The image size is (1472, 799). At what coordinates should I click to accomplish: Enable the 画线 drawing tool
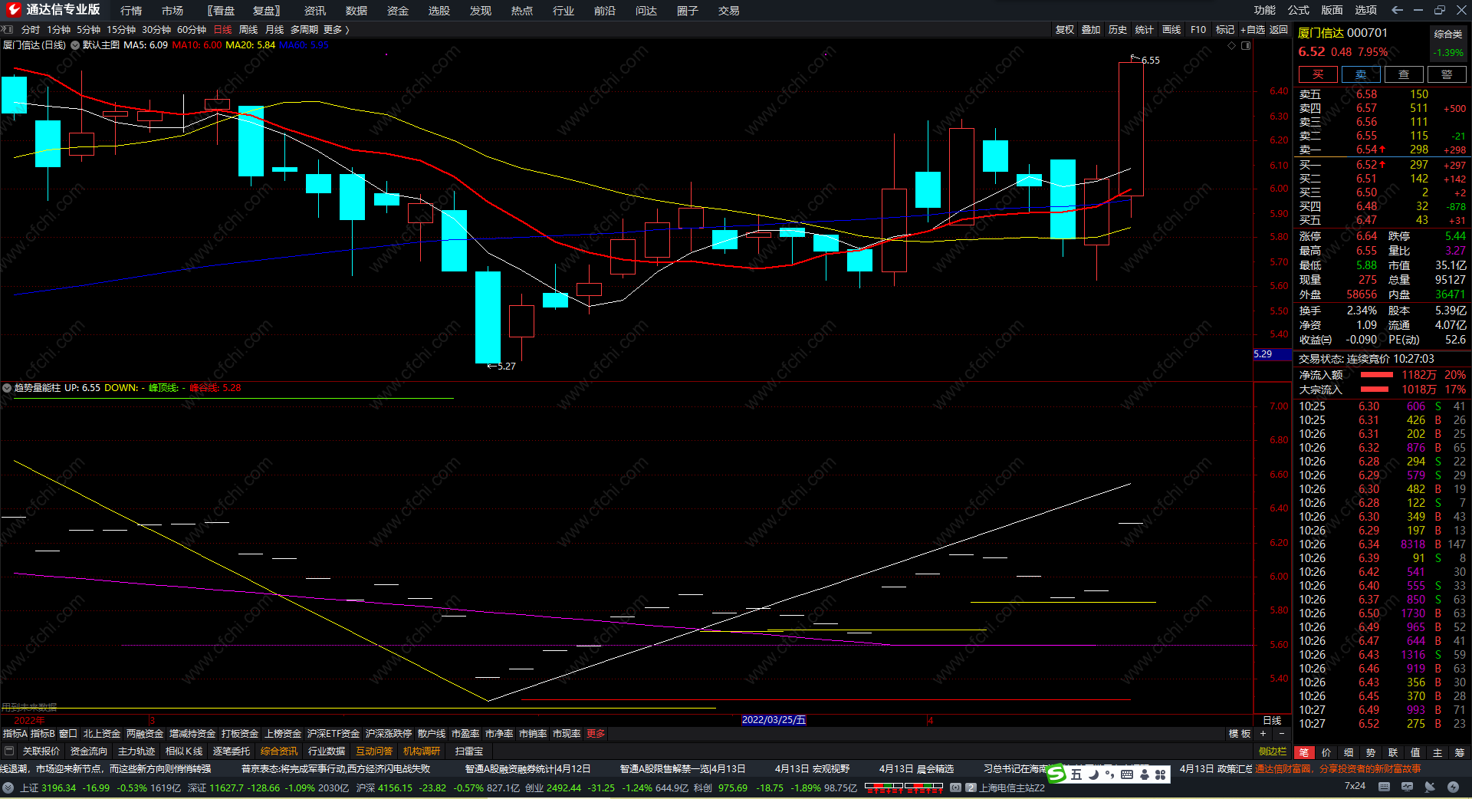(1171, 30)
